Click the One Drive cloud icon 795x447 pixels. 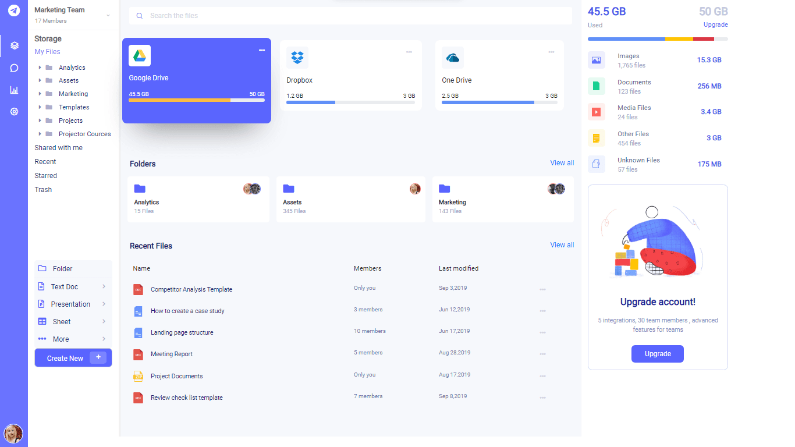point(453,58)
